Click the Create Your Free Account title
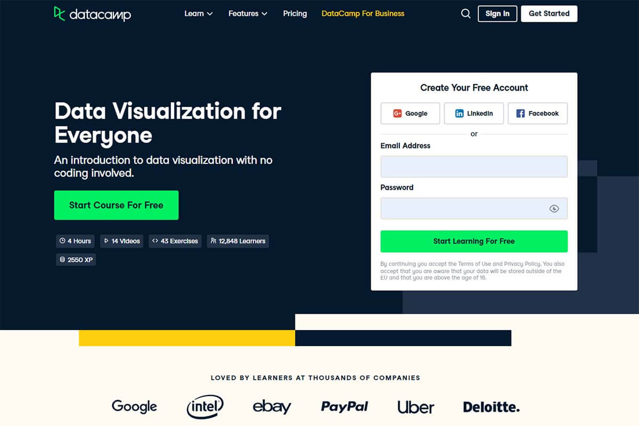The height and width of the screenshot is (426, 639). [x=474, y=88]
